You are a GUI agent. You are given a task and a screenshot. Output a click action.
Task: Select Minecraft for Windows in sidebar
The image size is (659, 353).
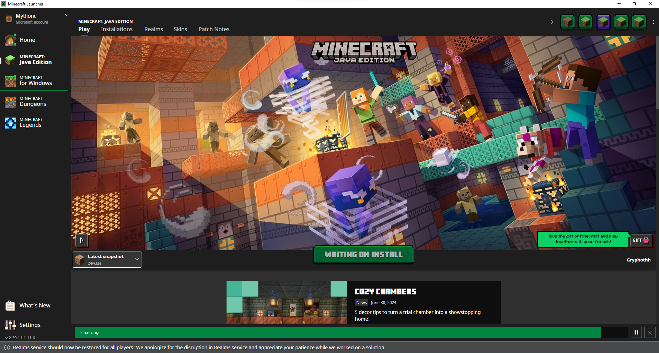tap(35, 81)
